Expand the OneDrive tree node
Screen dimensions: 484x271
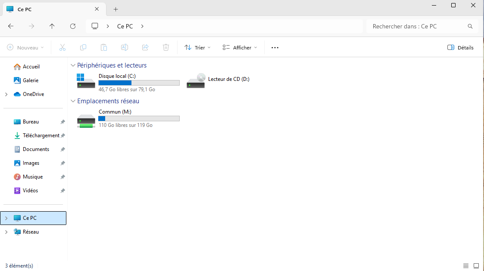(x=6, y=94)
